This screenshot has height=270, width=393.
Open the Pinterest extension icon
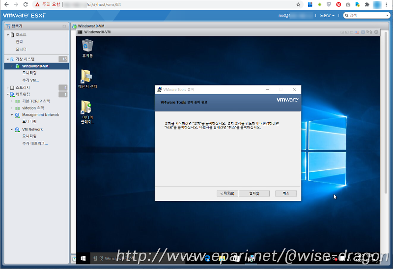[x=338, y=4]
